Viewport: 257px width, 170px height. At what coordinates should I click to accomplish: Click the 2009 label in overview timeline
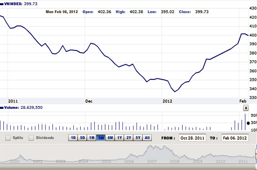coord(198,162)
